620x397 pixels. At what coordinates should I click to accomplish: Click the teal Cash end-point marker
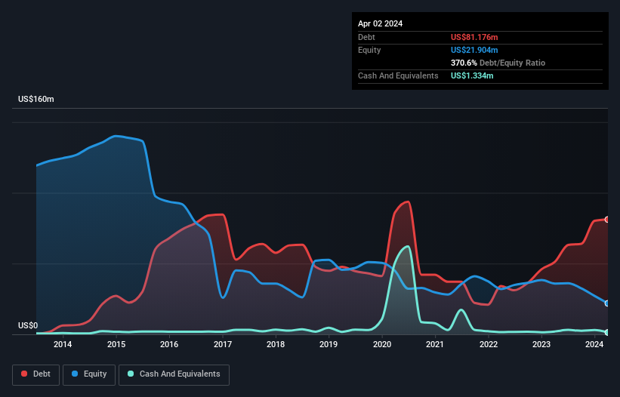pos(607,333)
